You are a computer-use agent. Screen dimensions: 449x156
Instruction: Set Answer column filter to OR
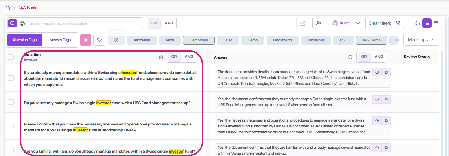point(364,57)
